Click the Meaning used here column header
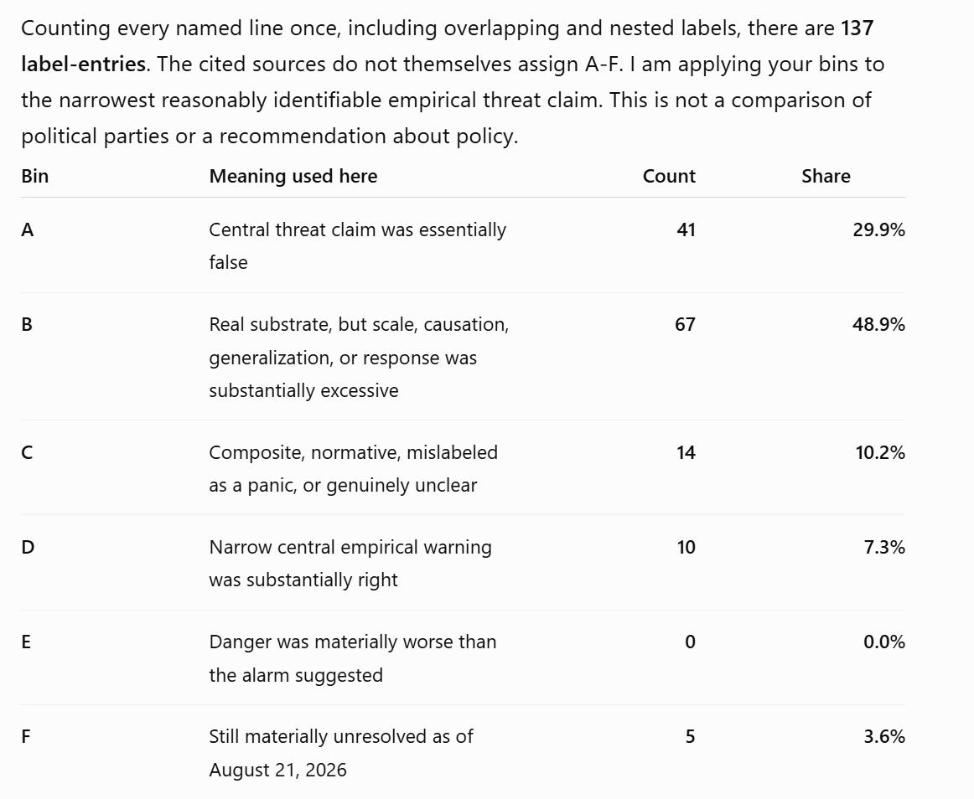The image size is (974, 799). [293, 177]
